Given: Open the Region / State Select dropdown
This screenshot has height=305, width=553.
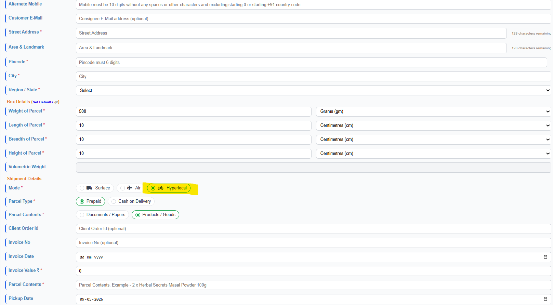Looking at the screenshot, I should click(314, 91).
